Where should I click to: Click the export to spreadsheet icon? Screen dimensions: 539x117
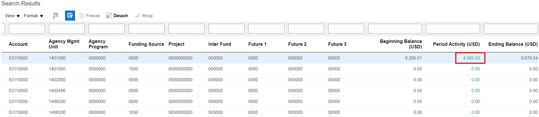[x=56, y=16]
